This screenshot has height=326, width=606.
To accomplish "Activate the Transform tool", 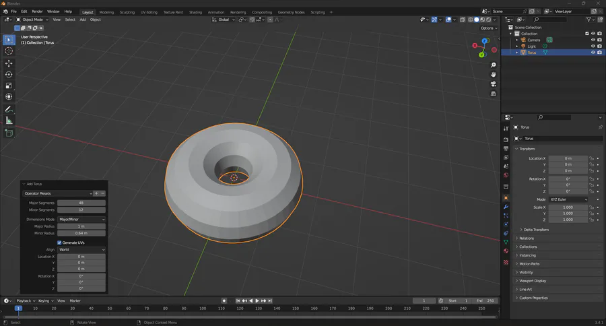I will [x=9, y=97].
